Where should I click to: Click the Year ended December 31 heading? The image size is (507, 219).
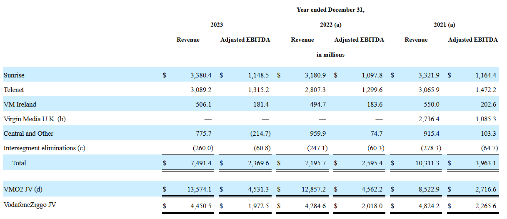[x=330, y=10]
